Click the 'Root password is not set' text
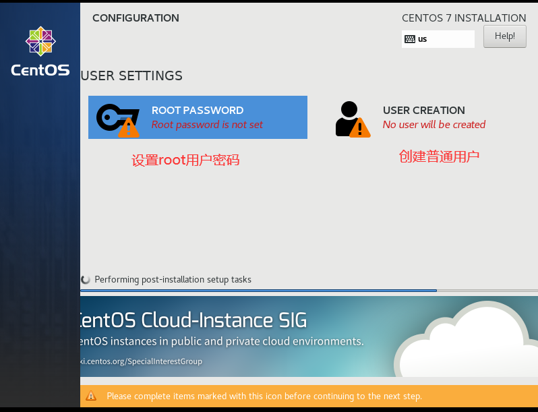The width and height of the screenshot is (538, 412). (x=207, y=125)
